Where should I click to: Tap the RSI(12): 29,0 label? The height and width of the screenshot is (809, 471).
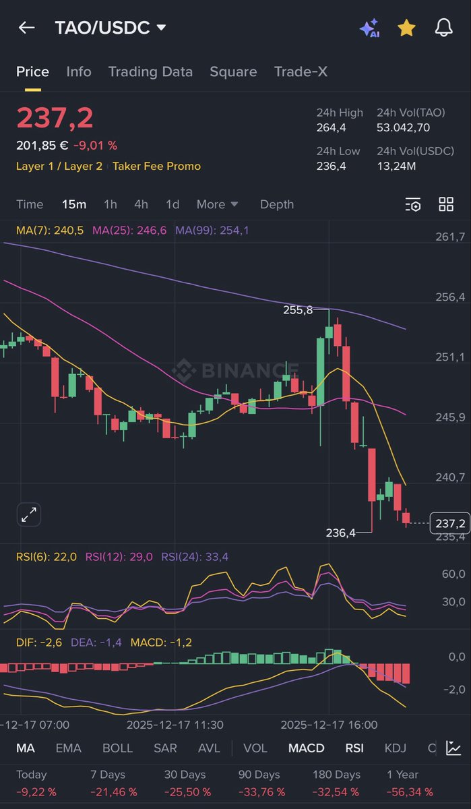click(119, 556)
